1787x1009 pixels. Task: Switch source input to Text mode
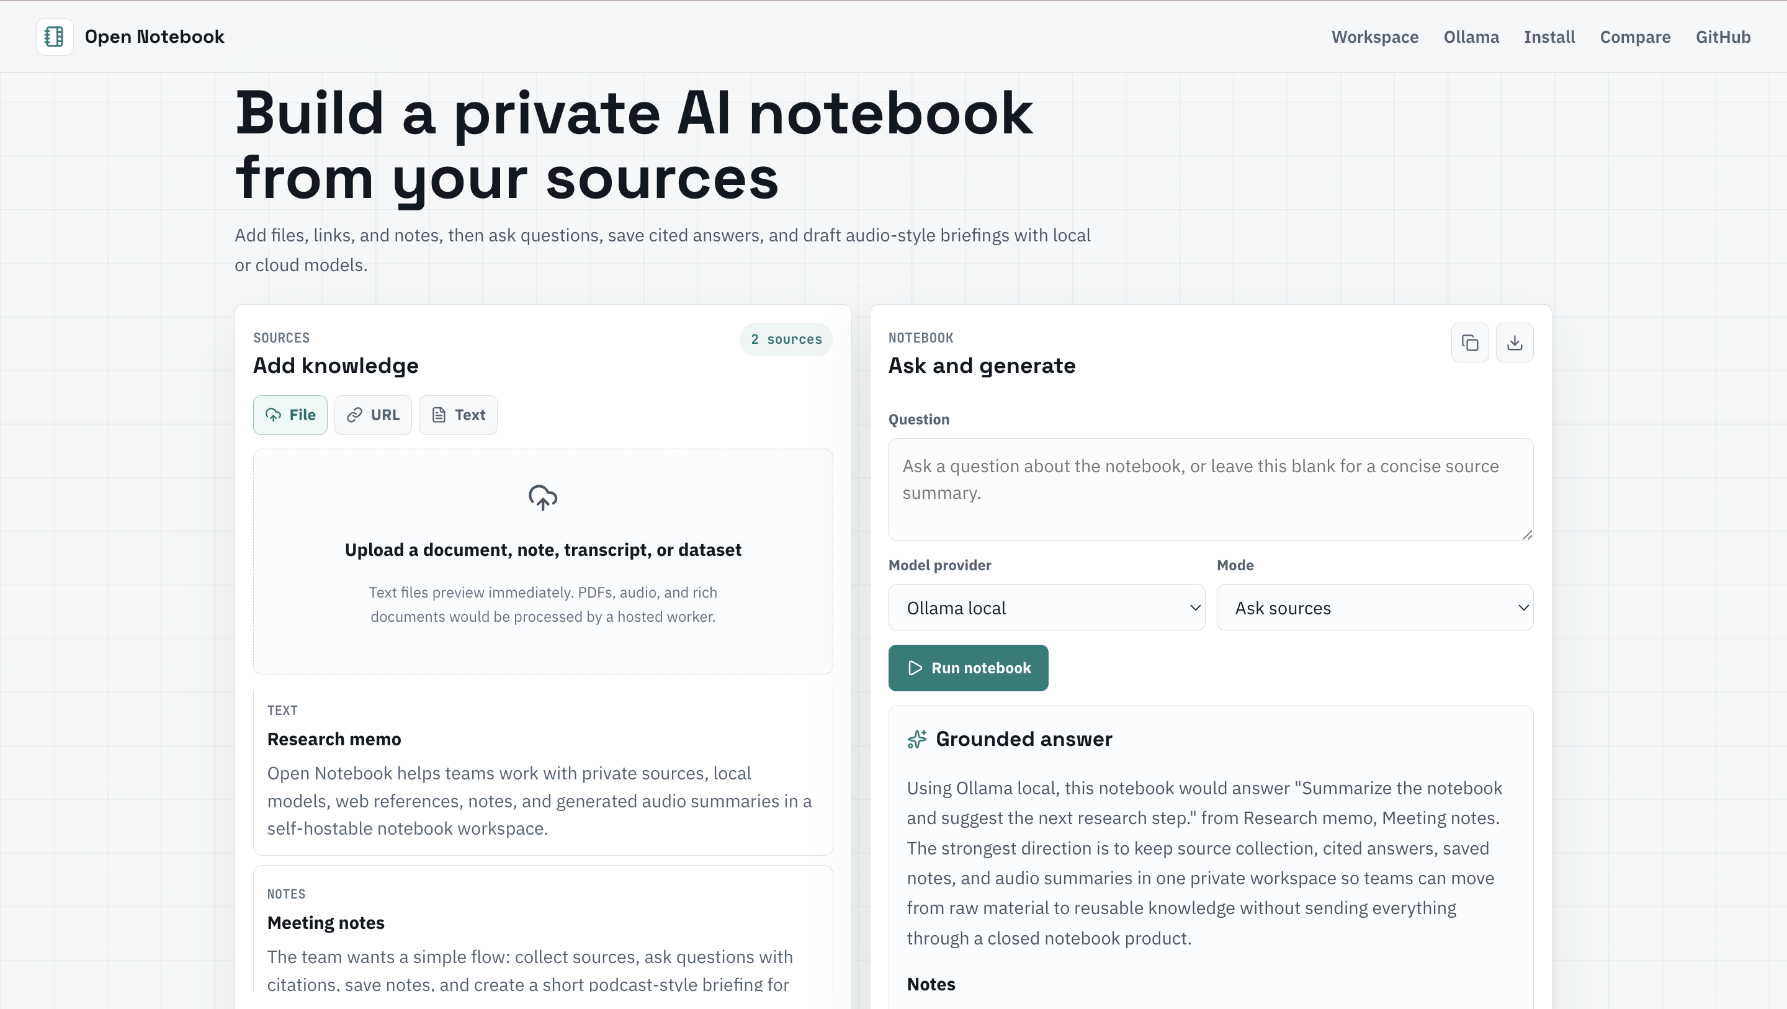tap(458, 415)
